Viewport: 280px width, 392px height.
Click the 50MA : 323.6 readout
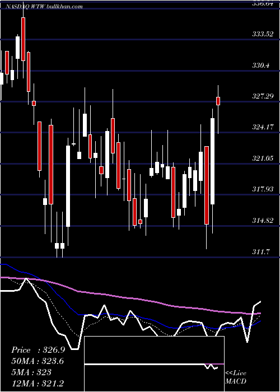point(38,361)
